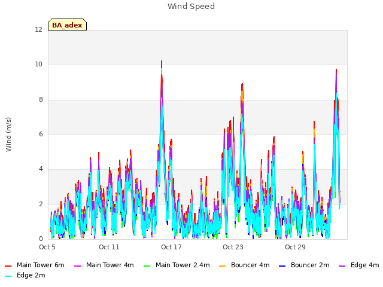The width and height of the screenshot is (383, 287).
Task: Click the magenta Main Tower 4m swatch
Action: pyautogui.click(x=77, y=265)
